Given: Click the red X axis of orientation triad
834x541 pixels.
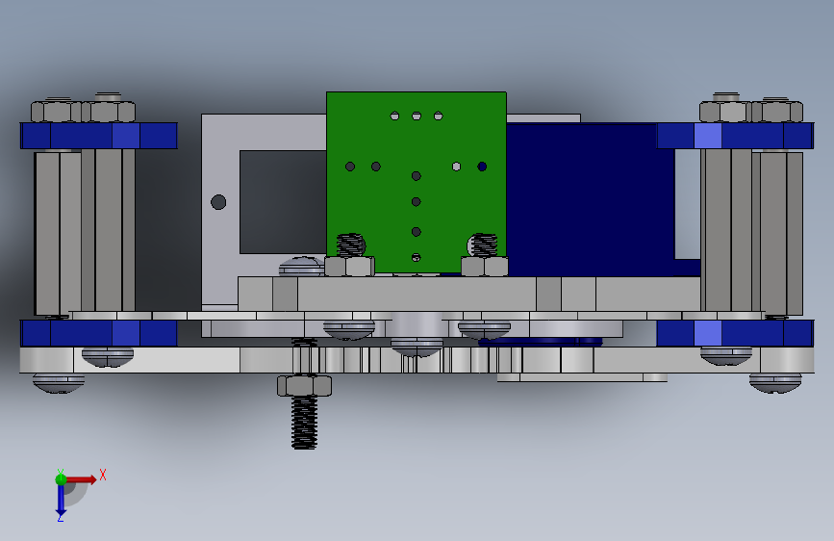Looking at the screenshot, I should 81,479.
